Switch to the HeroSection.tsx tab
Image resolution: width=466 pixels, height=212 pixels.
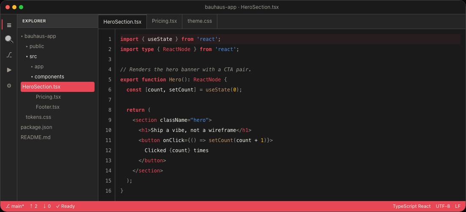click(122, 21)
